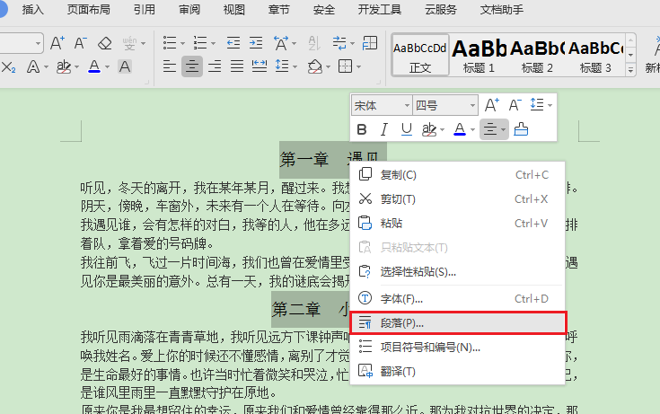The height and width of the screenshot is (414, 660).
Task: Open the 引用 tab
Action: coord(145,9)
